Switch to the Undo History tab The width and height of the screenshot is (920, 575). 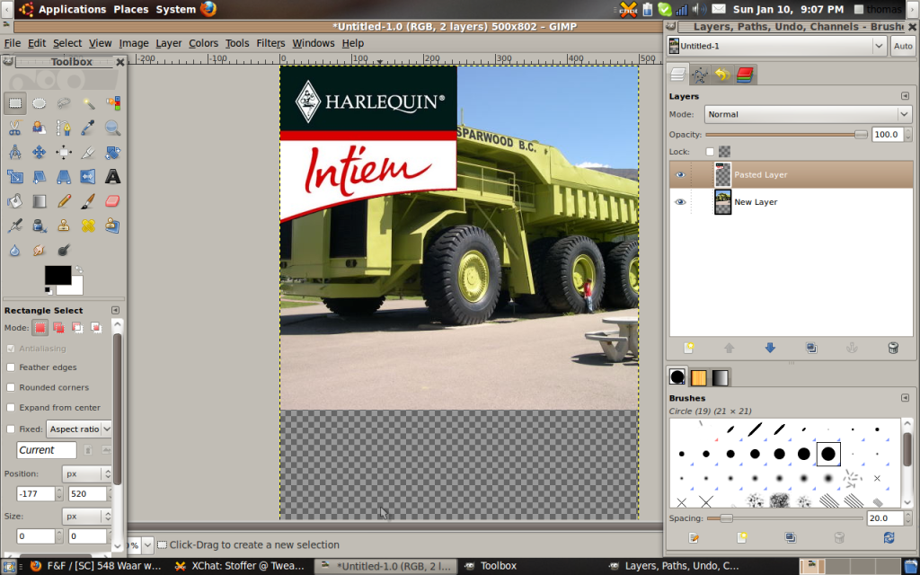click(x=722, y=75)
